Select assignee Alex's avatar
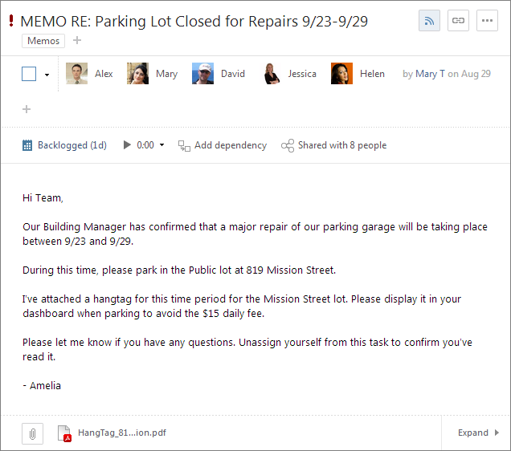 (x=76, y=74)
